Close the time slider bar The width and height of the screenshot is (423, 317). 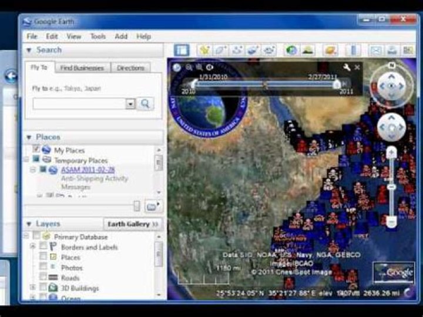click(357, 68)
